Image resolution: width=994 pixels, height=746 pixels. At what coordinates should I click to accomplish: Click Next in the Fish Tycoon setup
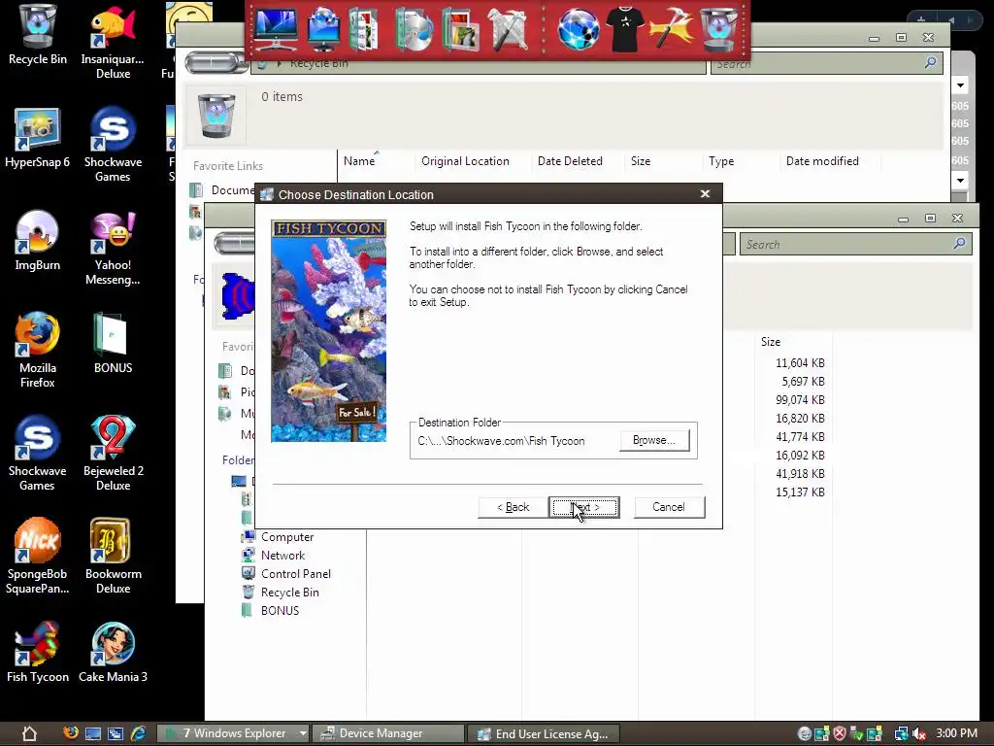point(583,507)
